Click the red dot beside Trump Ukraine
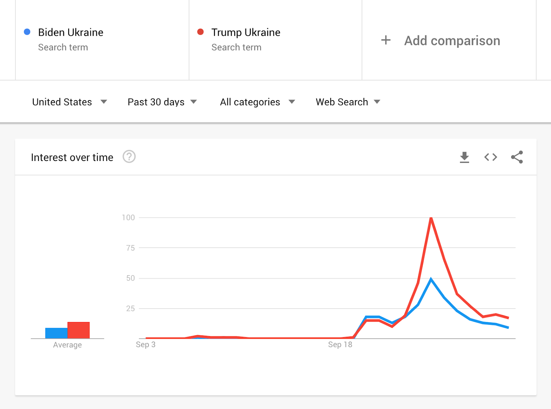The image size is (551, 409). coord(200,32)
